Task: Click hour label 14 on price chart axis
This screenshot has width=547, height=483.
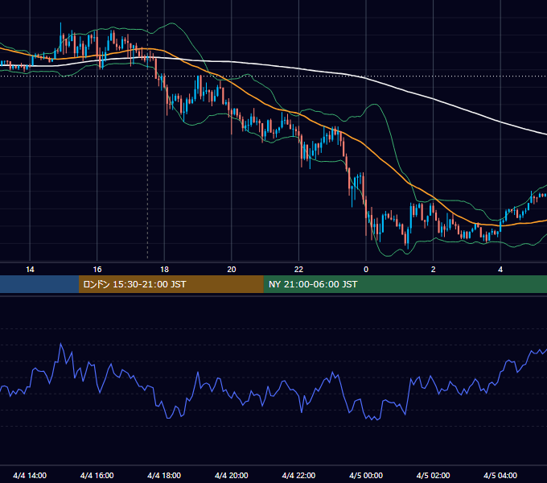Action: [x=30, y=270]
